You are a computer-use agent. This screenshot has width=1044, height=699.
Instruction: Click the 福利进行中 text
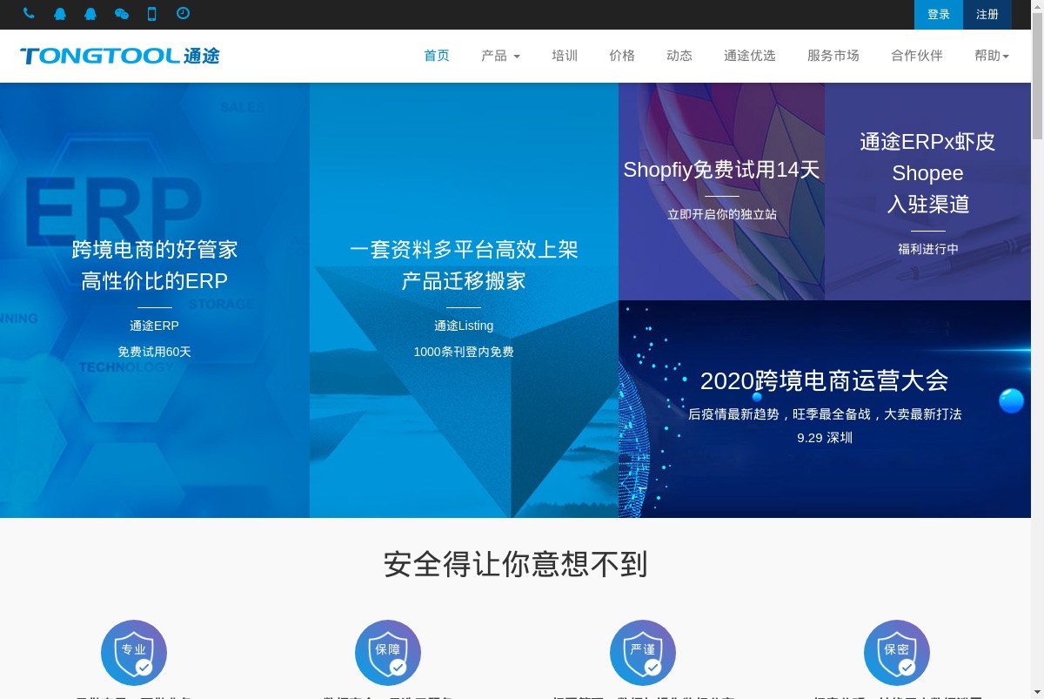point(928,249)
